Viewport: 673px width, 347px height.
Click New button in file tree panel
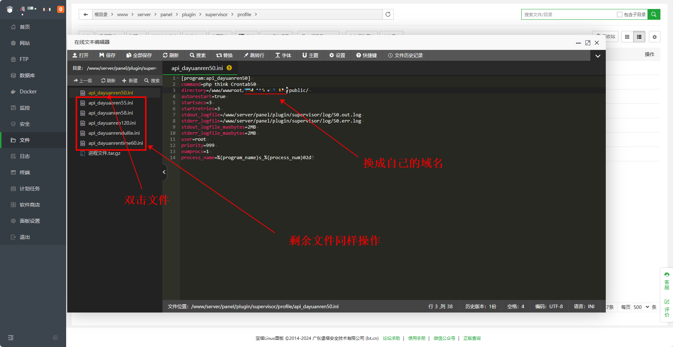(130, 80)
